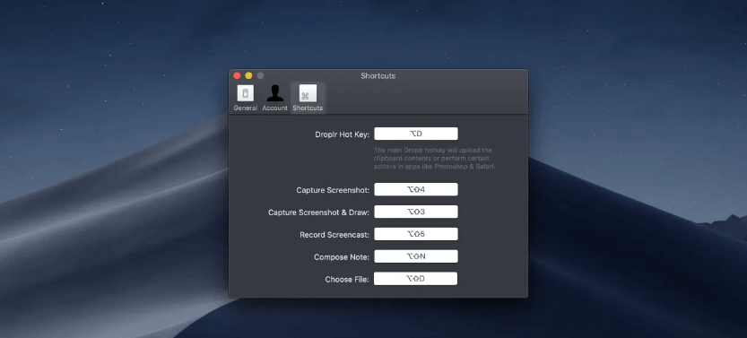Click the Choose File shortcut field
The height and width of the screenshot is (338, 747).
[x=415, y=279]
